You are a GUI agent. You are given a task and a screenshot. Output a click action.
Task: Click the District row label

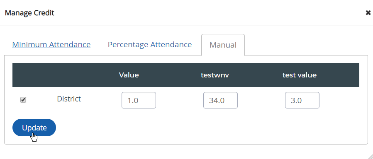(69, 99)
